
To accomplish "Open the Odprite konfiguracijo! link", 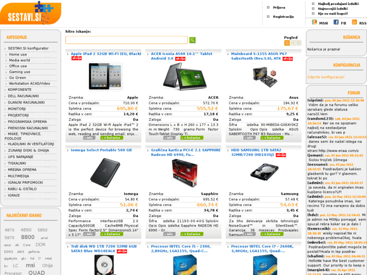I will (326, 77).
